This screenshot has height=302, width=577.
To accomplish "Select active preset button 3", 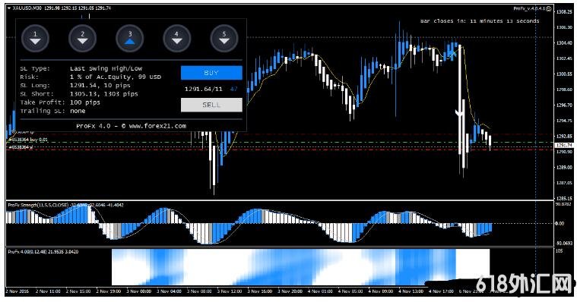I will 130,38.
